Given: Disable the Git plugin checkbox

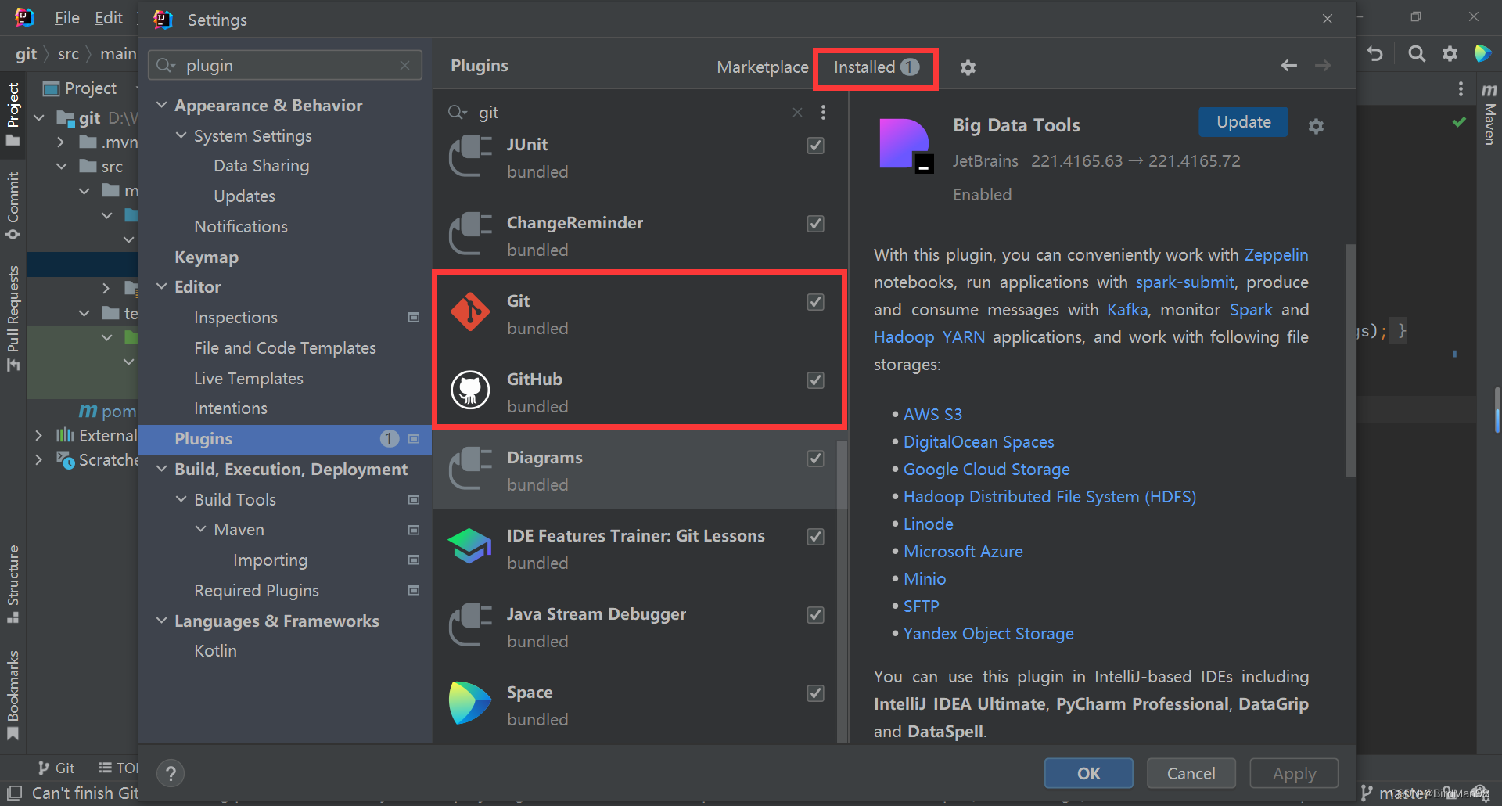Looking at the screenshot, I should 815,302.
